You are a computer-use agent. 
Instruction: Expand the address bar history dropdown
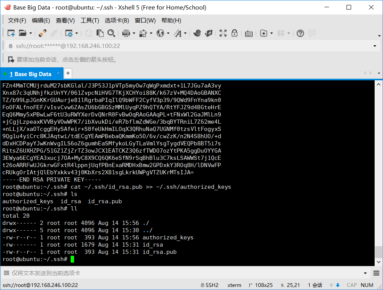click(375, 46)
